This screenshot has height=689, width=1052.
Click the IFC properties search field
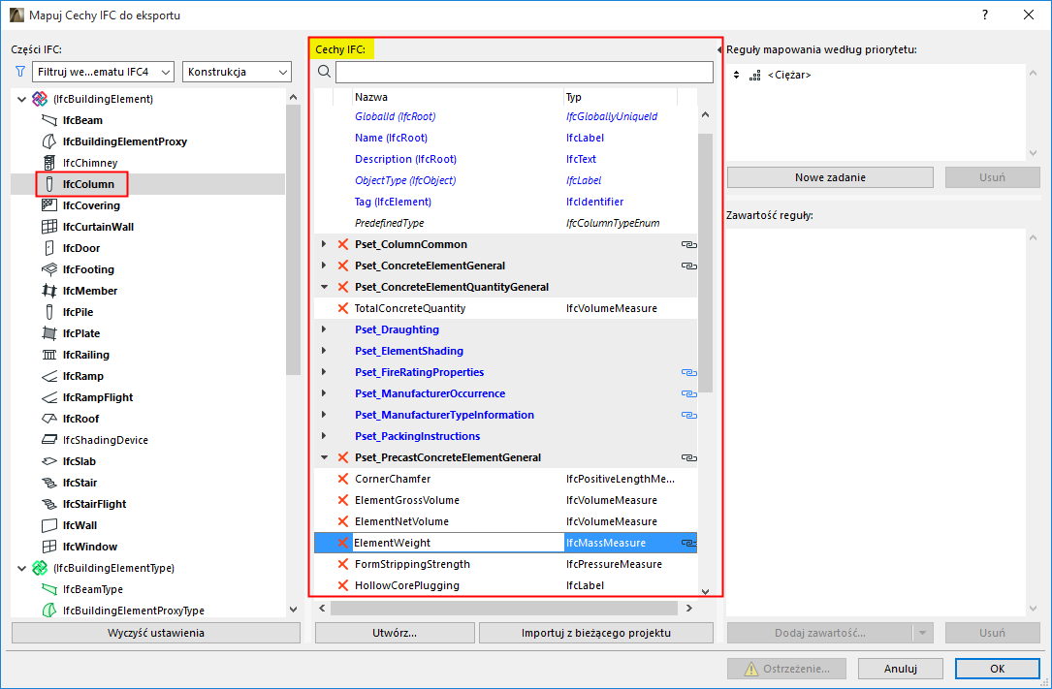click(x=524, y=72)
